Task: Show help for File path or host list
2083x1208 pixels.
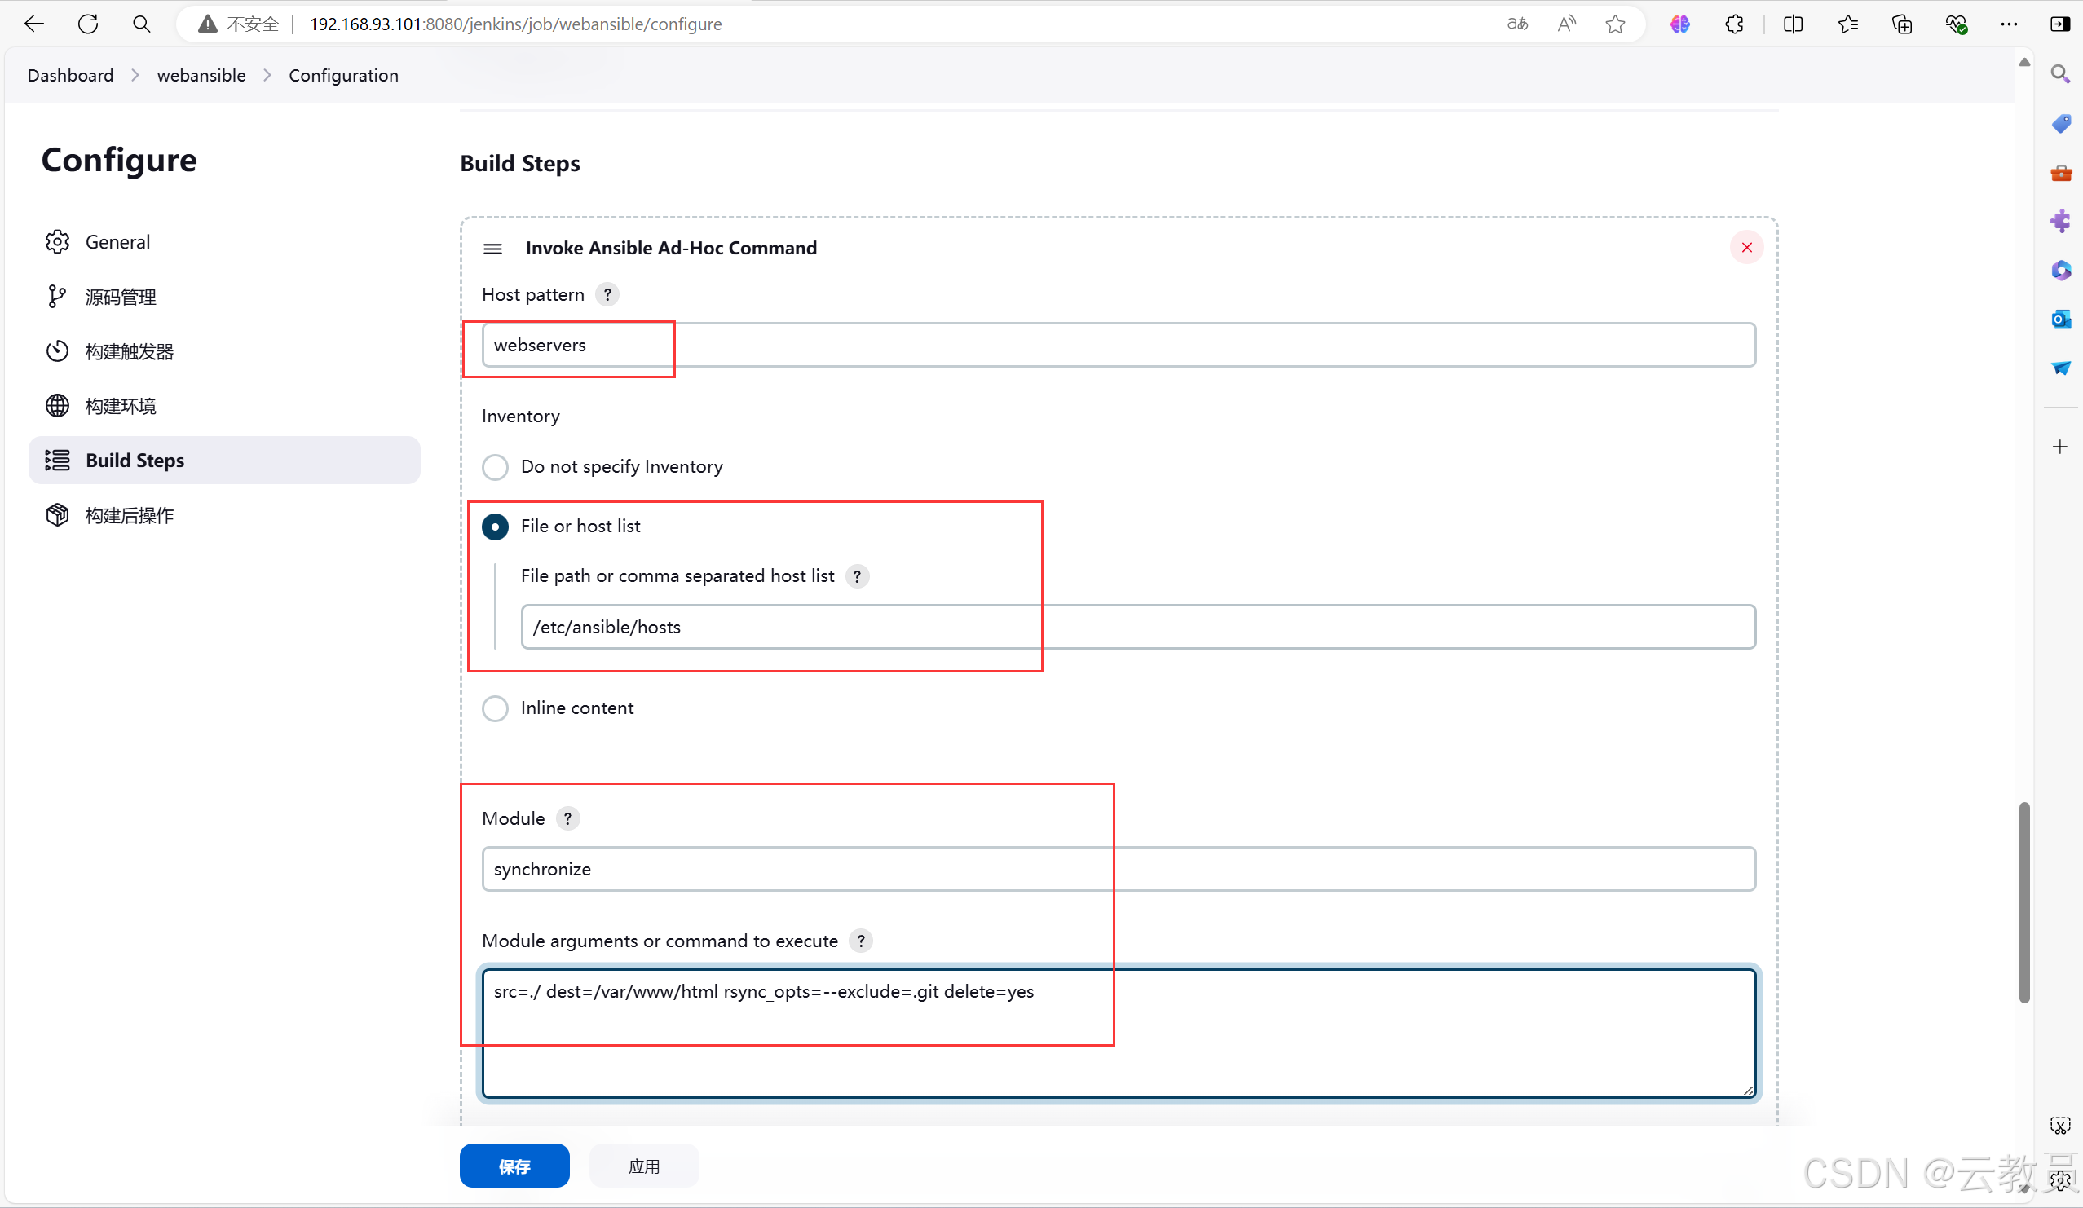Action: point(857,576)
